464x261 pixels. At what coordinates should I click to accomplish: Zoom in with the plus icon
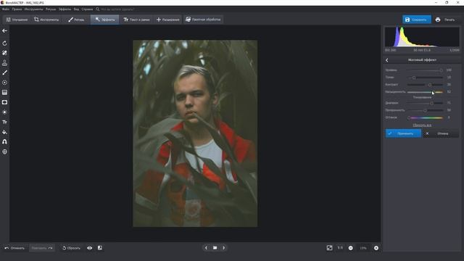coord(376,248)
